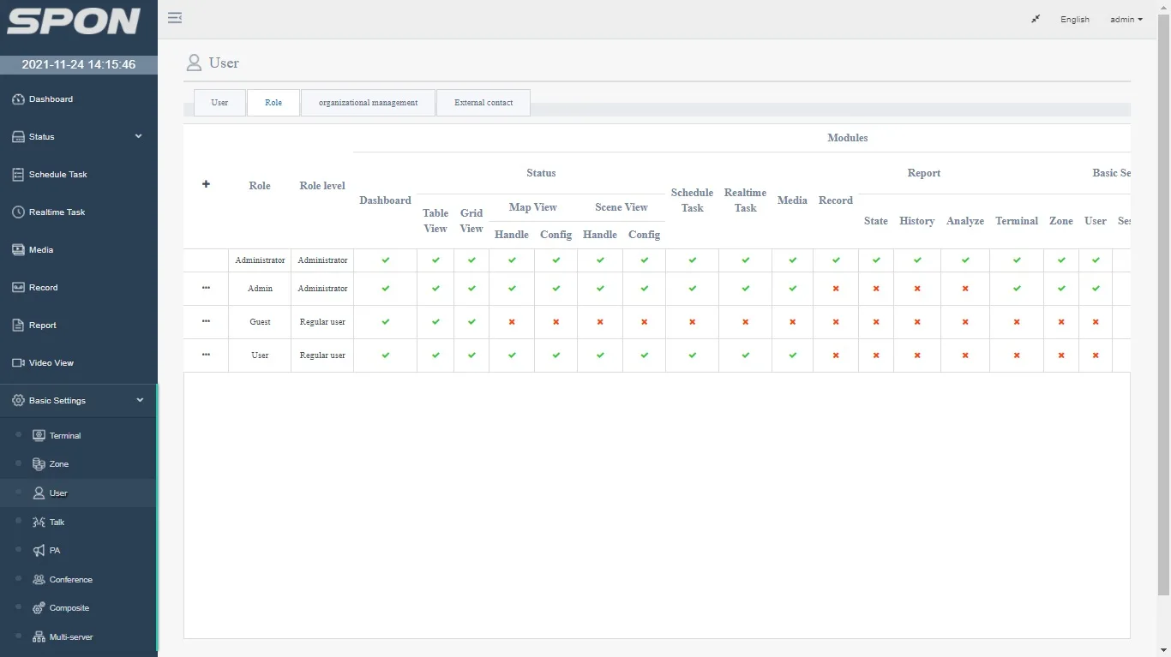Image resolution: width=1171 pixels, height=657 pixels.
Task: Toggle Guest role Dashboard permission checkmark
Action: (x=385, y=322)
